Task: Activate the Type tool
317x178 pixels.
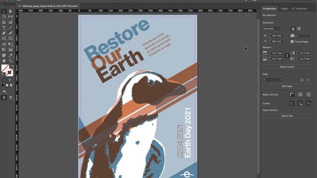Action: click(x=4, y=28)
